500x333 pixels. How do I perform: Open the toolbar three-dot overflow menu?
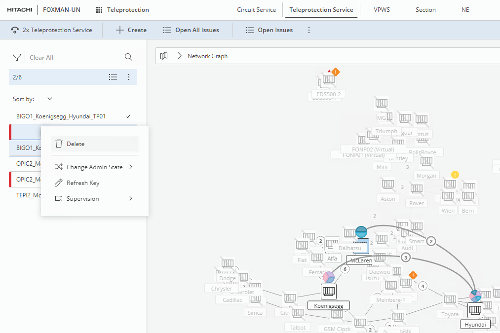coord(309,30)
